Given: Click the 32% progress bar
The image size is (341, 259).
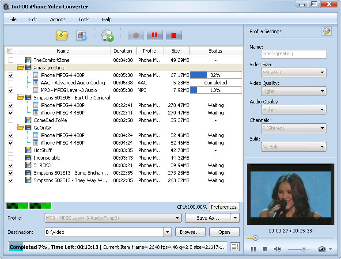Looking at the screenshot, I should pyautogui.click(x=216, y=75).
